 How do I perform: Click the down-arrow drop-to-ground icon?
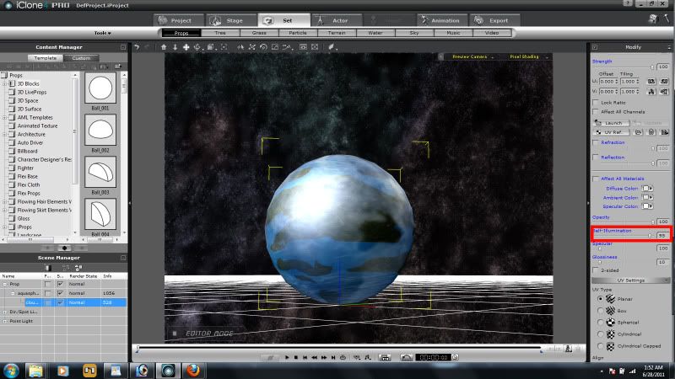175,47
